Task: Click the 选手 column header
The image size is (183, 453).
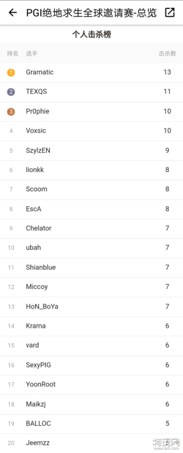Action: click(32, 53)
